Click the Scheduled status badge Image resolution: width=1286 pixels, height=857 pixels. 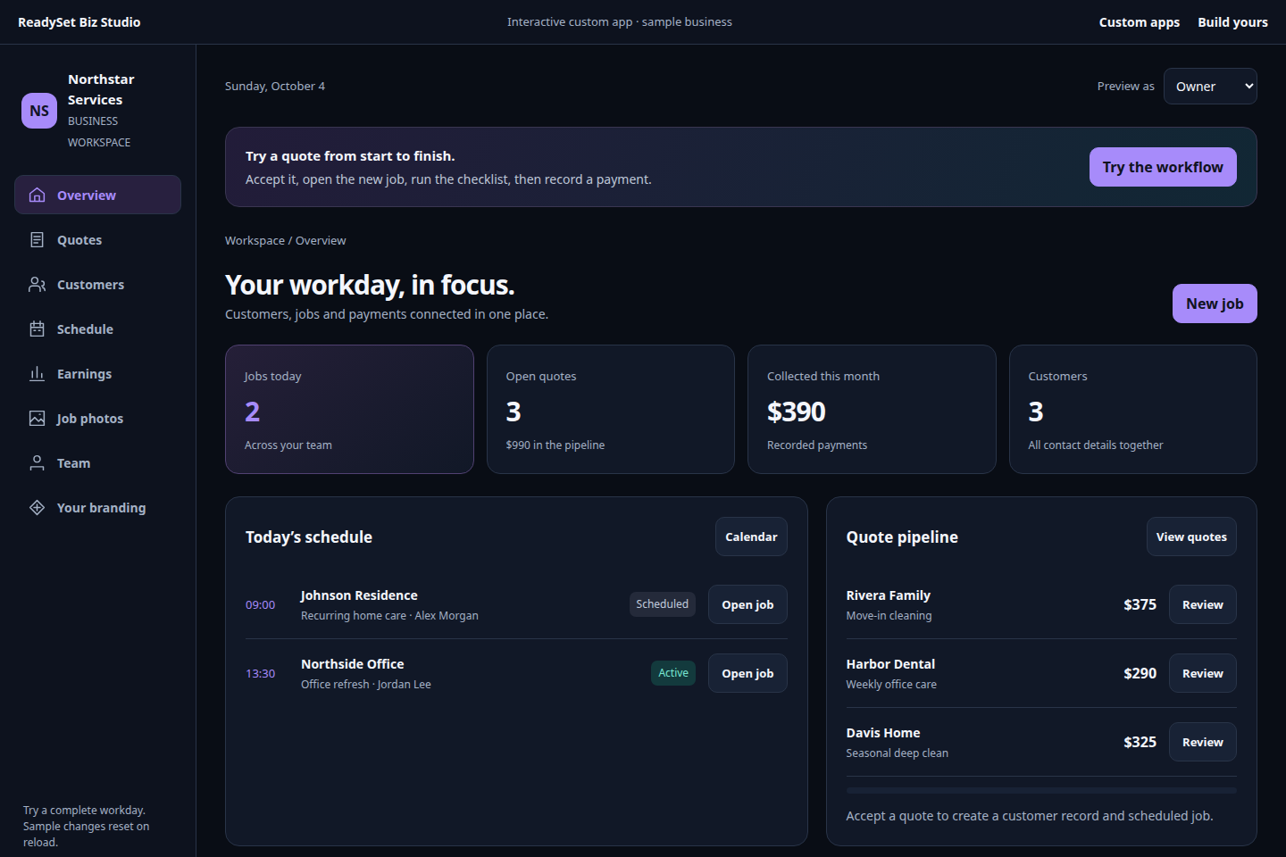[x=662, y=604]
